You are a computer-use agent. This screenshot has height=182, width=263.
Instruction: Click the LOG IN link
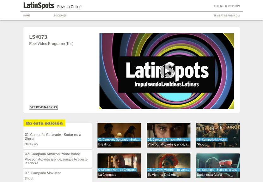tap(218, 6)
